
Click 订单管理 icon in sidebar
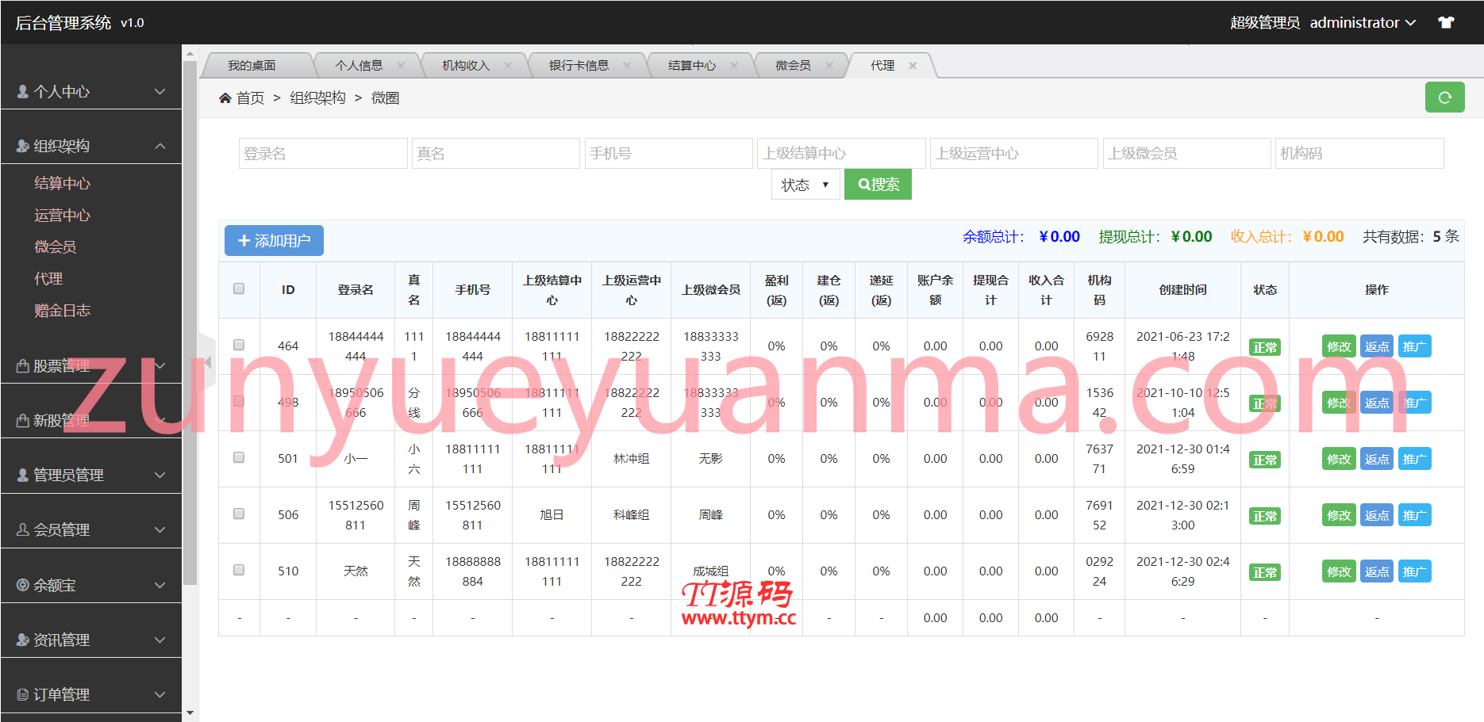tap(23, 694)
